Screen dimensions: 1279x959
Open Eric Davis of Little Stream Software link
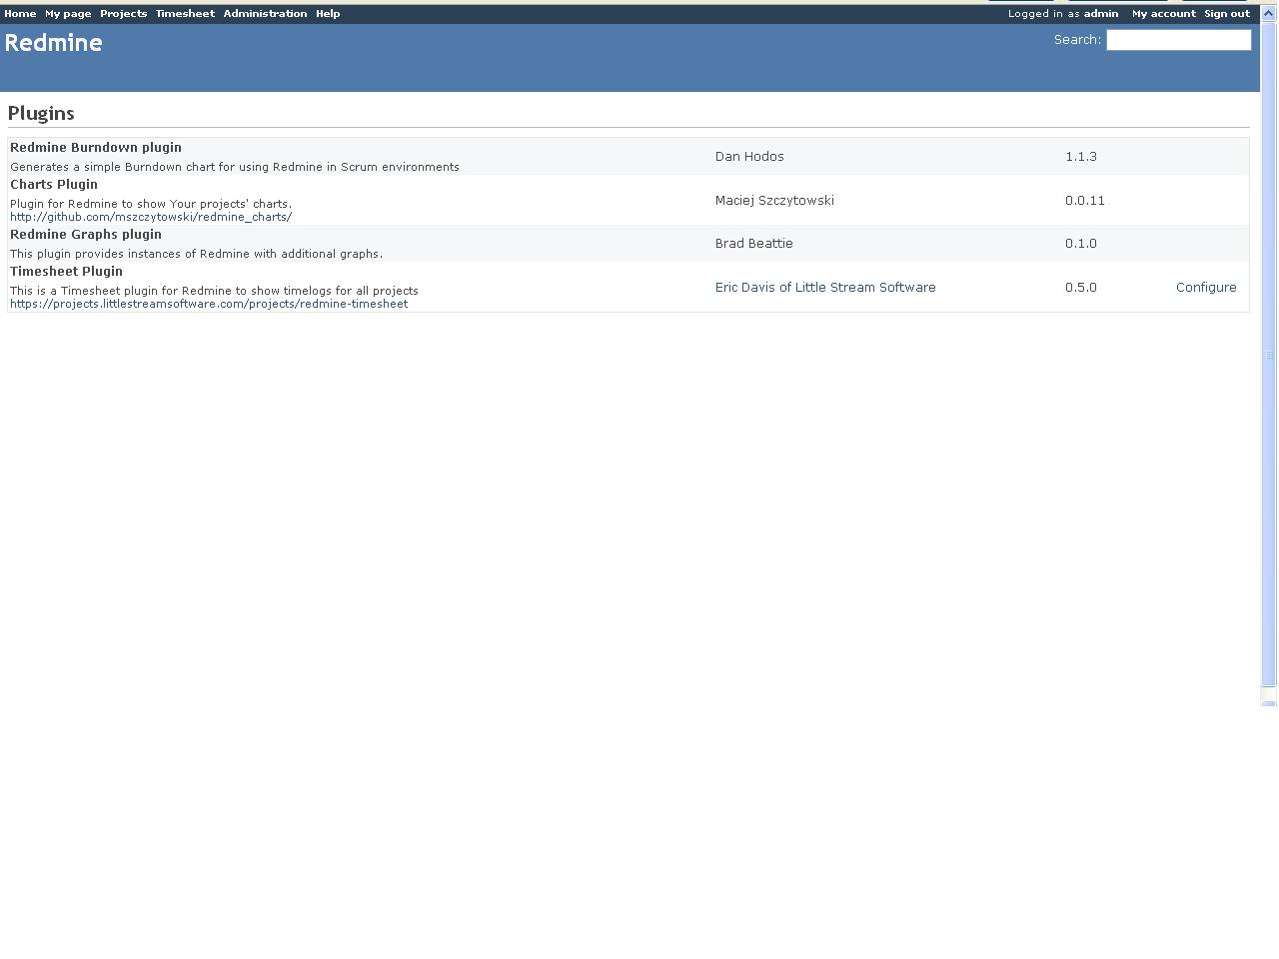[x=825, y=288]
